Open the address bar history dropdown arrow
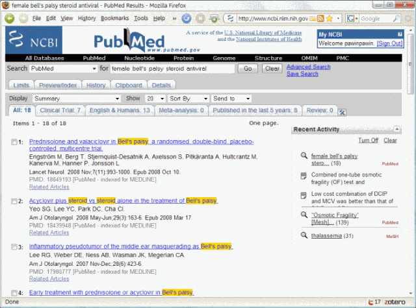Screen dimensions: 416x308 [x=338, y=19]
